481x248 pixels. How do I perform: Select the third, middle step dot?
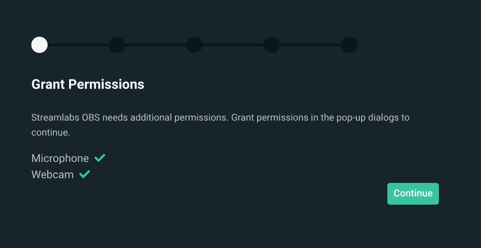coord(194,45)
